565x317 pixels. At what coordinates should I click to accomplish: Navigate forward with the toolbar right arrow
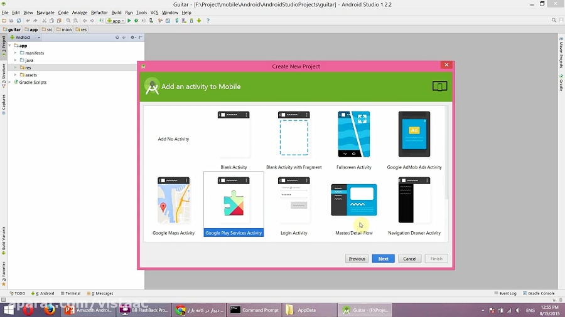coord(92,21)
